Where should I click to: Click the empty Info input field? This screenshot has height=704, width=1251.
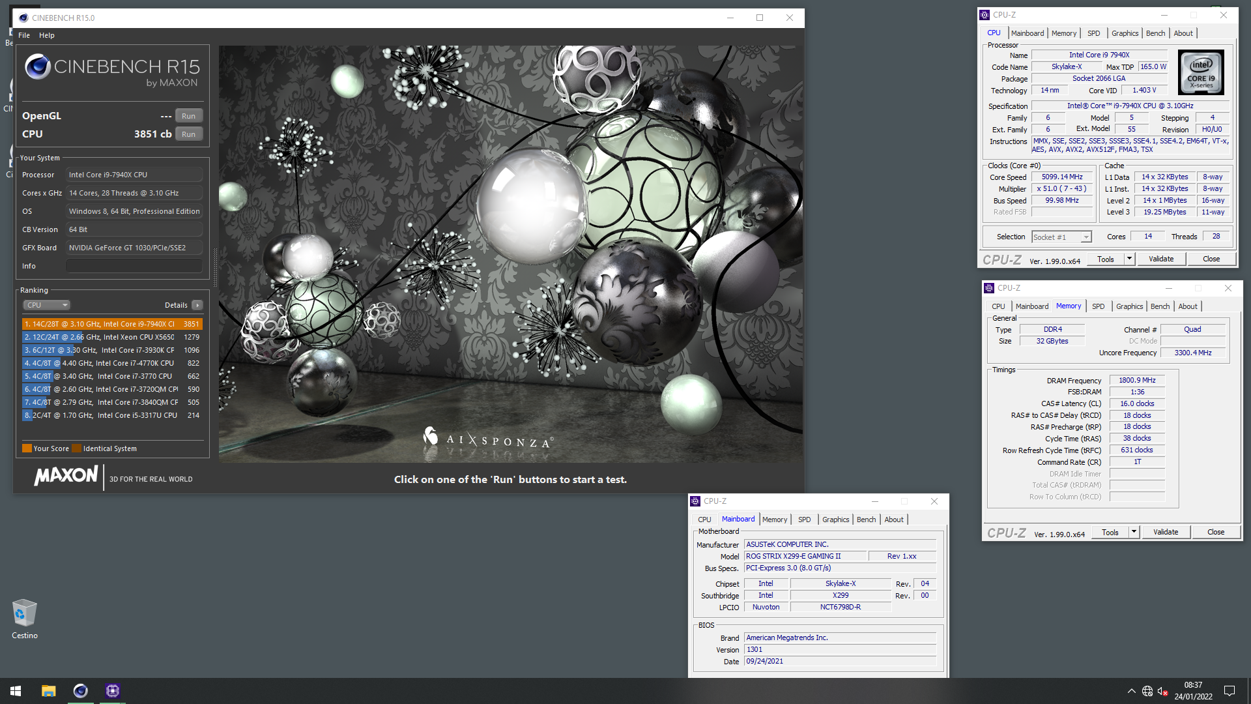134,266
